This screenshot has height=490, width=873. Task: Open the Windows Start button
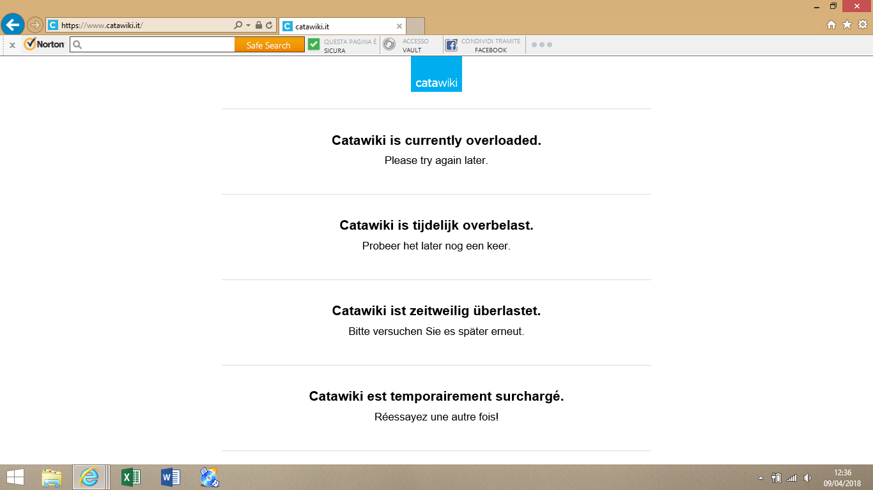tap(15, 477)
